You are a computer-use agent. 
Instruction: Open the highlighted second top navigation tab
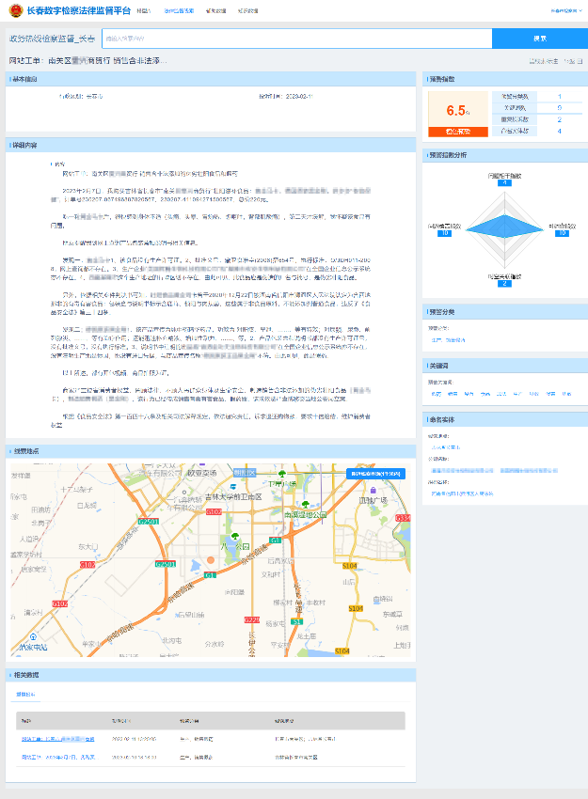[179, 11]
